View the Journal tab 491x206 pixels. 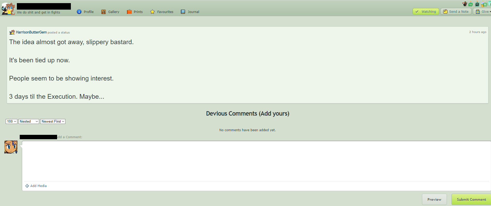(x=190, y=12)
